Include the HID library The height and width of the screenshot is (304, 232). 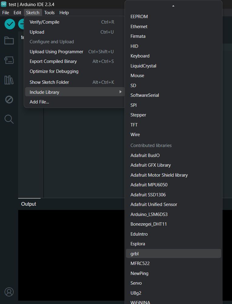(173, 46)
